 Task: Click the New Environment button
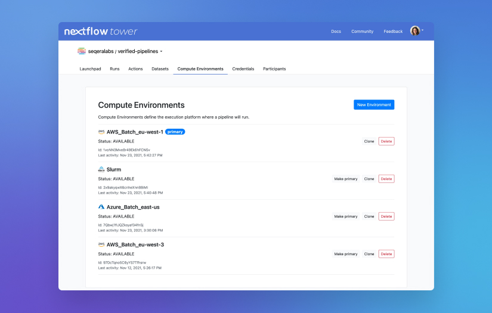coord(374,105)
